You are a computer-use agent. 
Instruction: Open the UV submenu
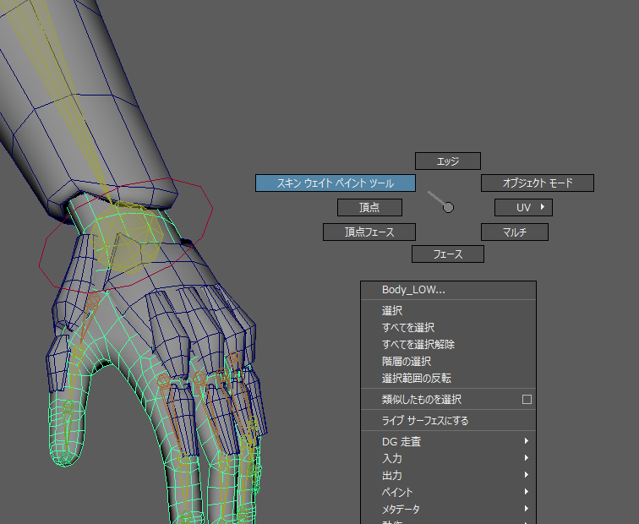(523, 207)
